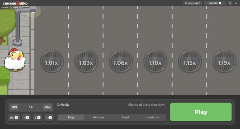Click the 1.01x manhole multiplier
The image size is (240, 129).
tap(52, 62)
